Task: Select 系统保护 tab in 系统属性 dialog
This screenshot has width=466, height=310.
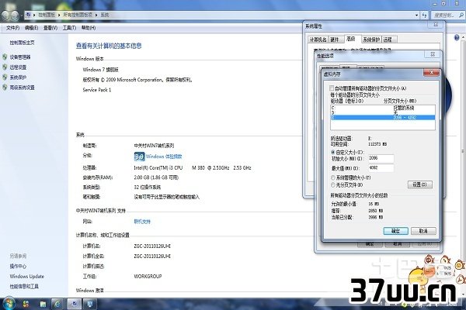Action: (x=371, y=40)
